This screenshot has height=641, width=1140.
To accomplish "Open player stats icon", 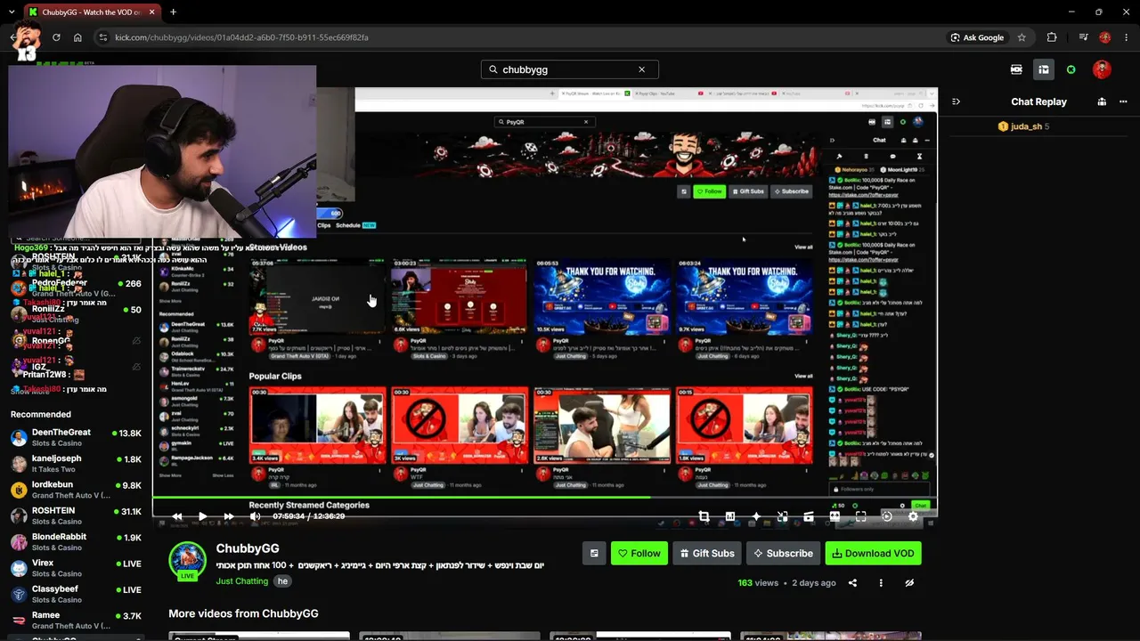I will [x=730, y=516].
